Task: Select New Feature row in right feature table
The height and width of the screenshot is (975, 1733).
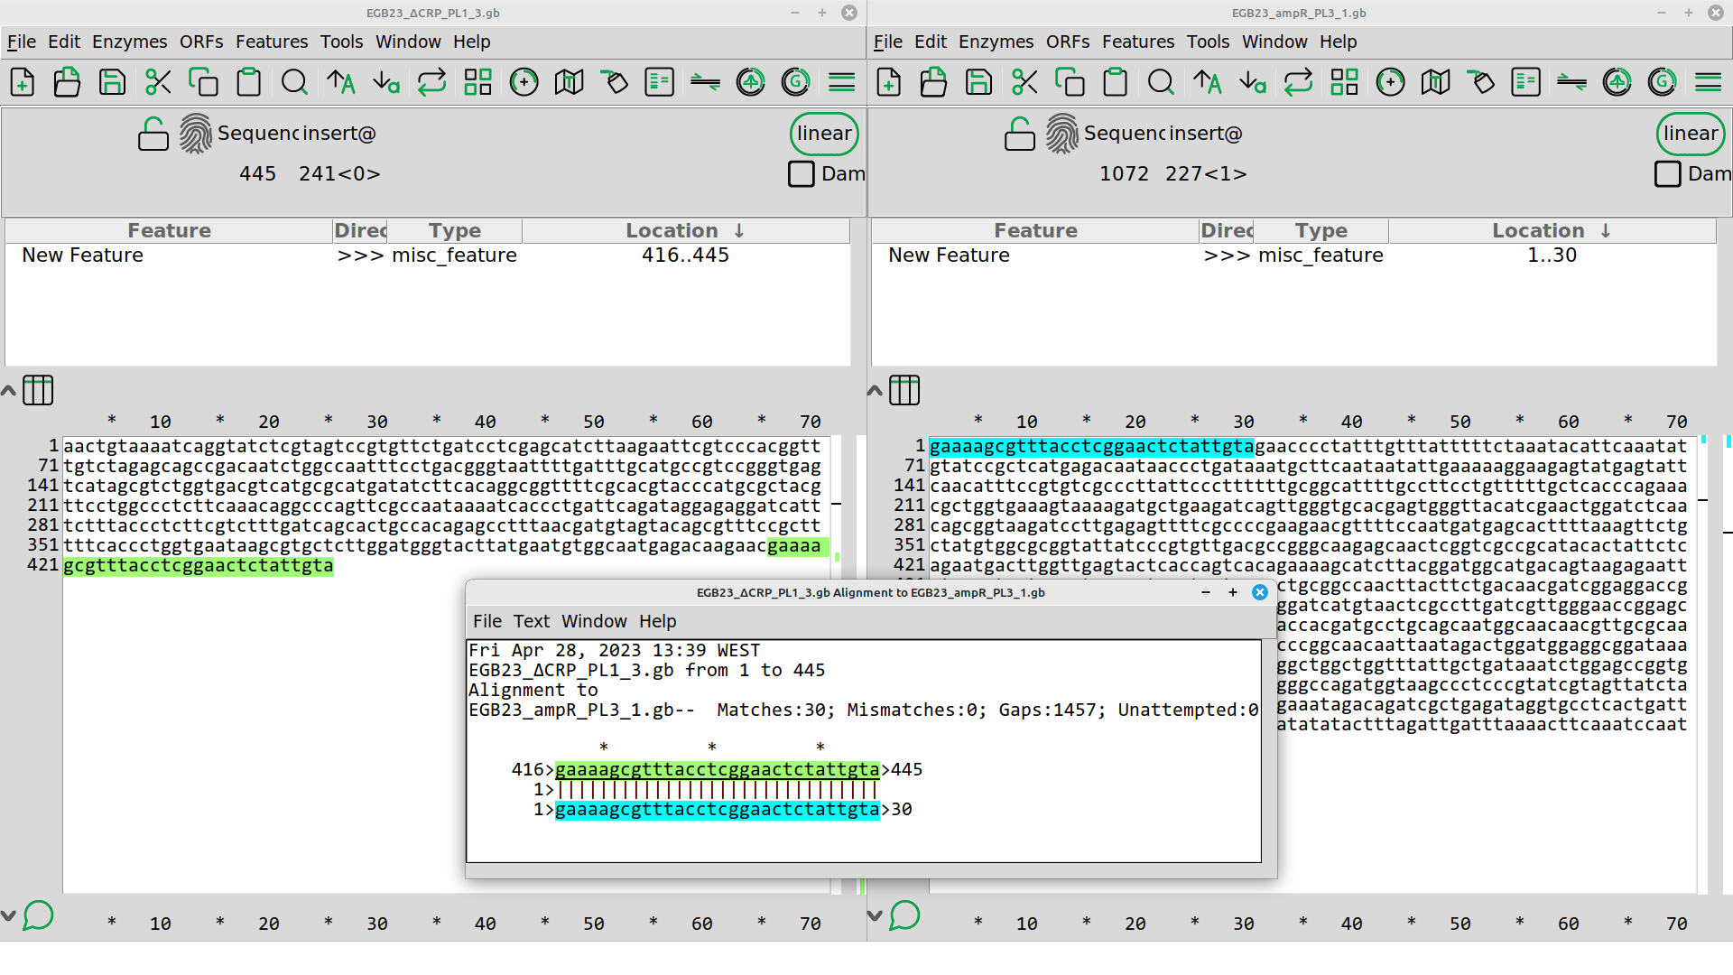Action: pos(949,255)
